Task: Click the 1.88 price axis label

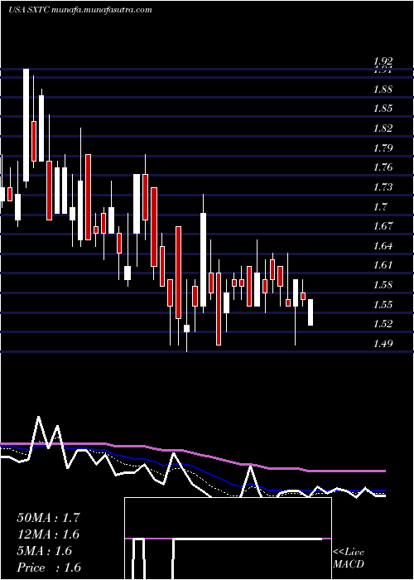Action: click(x=383, y=89)
